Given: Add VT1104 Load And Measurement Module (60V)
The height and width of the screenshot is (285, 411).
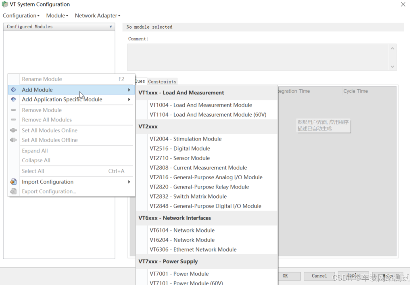Looking at the screenshot, I should 207,115.
